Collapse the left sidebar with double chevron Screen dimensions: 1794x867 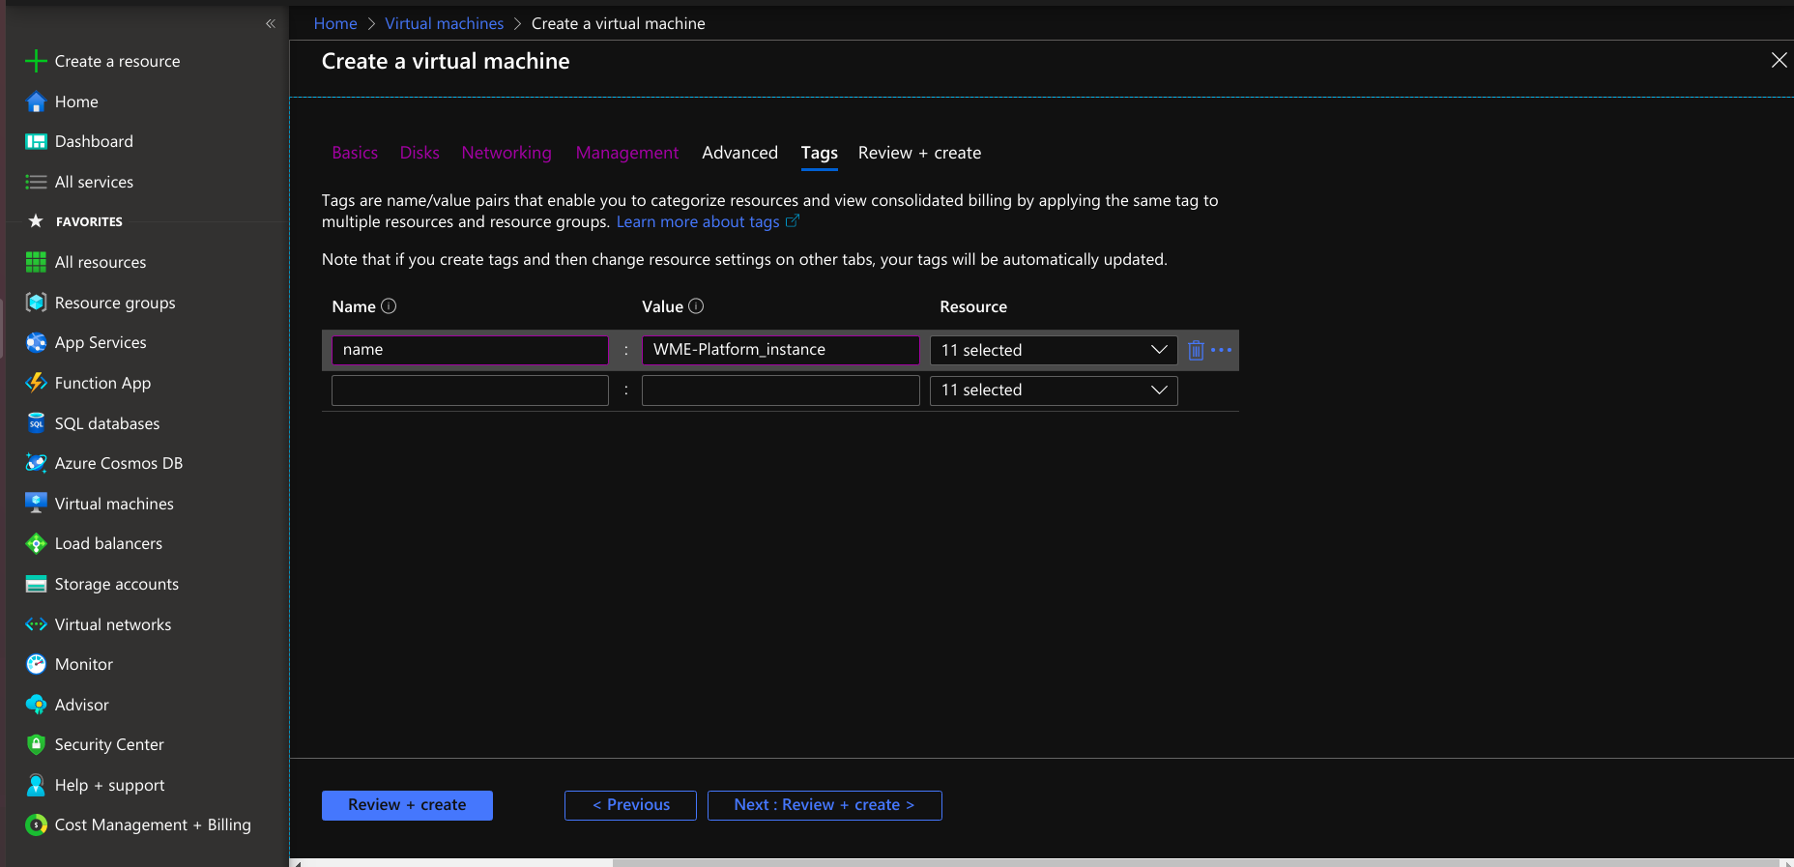[x=271, y=23]
